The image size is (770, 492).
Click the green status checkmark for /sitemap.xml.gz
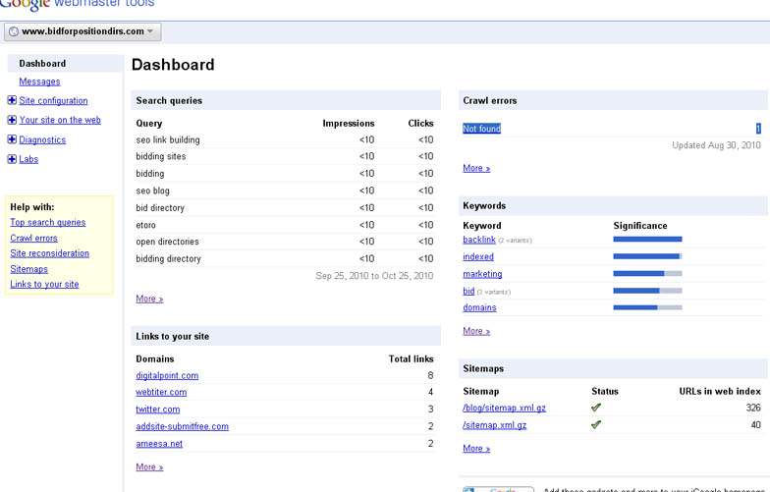pyautogui.click(x=596, y=425)
